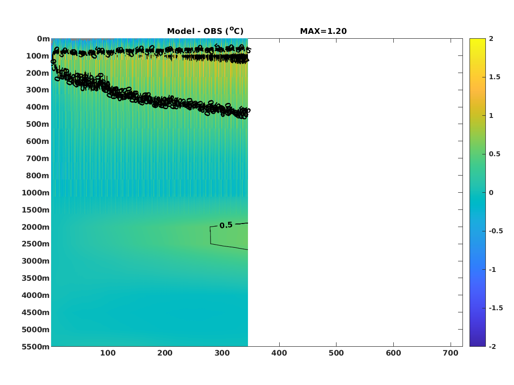Click the '2500m' depth axis label

click(36, 244)
